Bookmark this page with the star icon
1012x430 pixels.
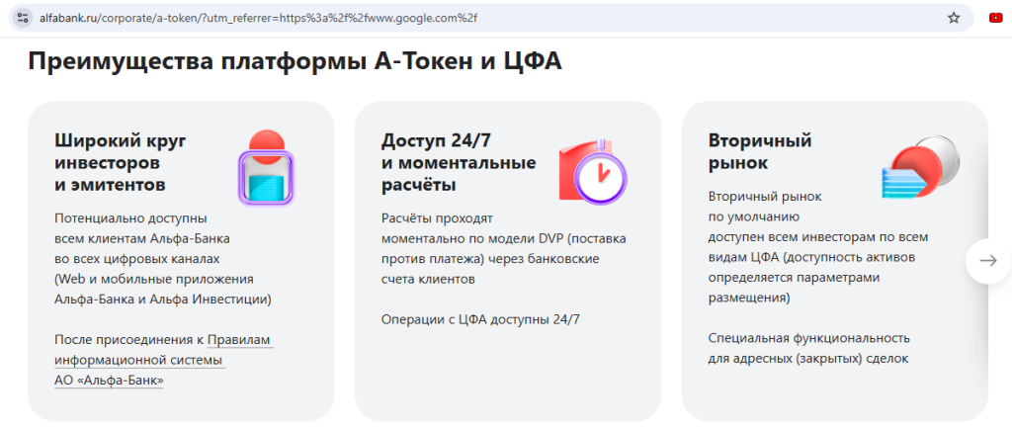point(954,18)
